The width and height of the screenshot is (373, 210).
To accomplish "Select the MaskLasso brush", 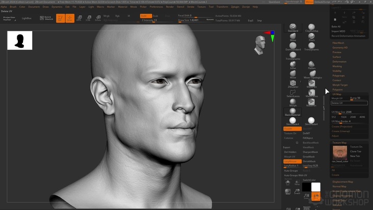I will point(311,93).
